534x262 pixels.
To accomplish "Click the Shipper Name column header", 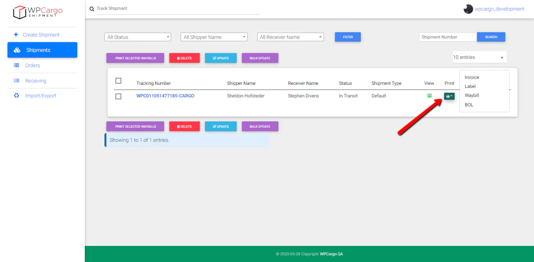I will point(241,83).
